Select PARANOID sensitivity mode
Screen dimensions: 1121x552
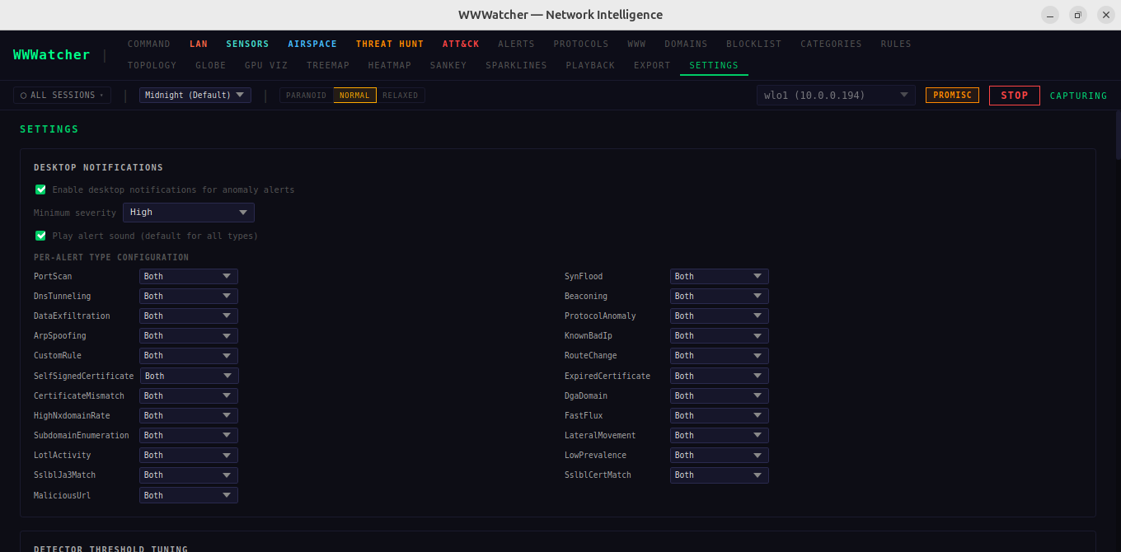click(307, 96)
